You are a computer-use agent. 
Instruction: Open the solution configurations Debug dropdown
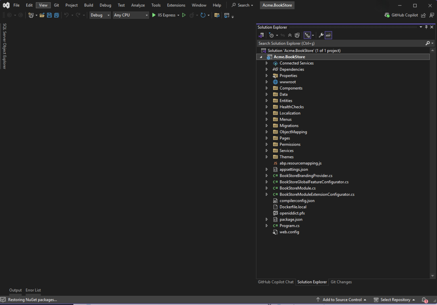click(x=100, y=15)
